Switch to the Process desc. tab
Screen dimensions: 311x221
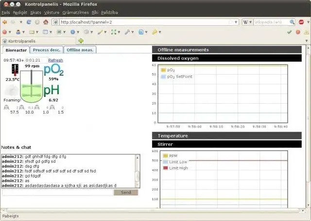pyautogui.click(x=47, y=50)
